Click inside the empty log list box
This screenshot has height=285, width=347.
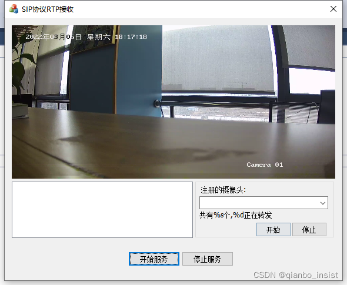point(102,210)
